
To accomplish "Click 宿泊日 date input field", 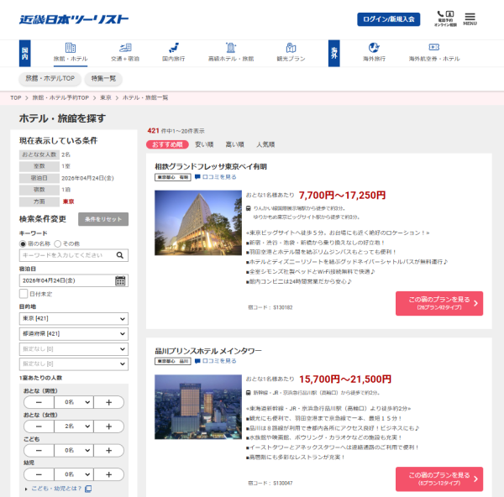I will coord(74,280).
